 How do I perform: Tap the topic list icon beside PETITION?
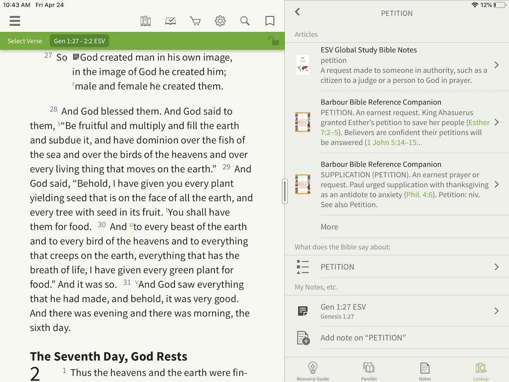(302, 267)
